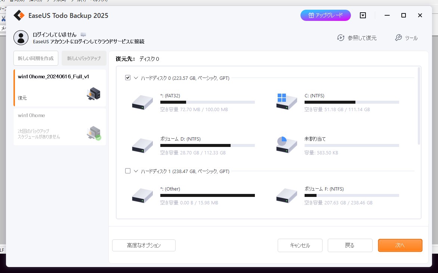Click the Volume F: usage bar
Screen dimensions: 438x273
352,195
